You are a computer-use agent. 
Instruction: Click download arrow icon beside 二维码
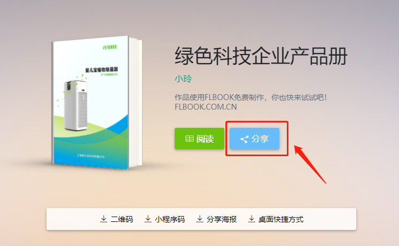103,219
